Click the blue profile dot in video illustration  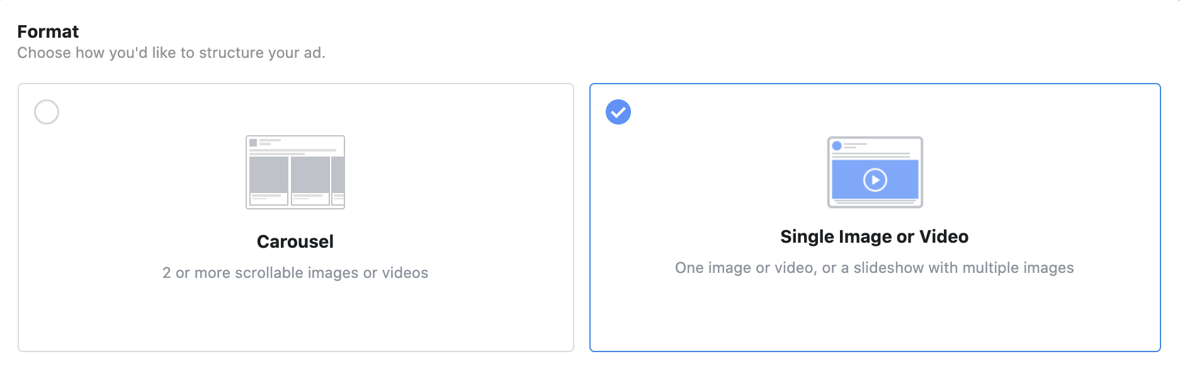tap(837, 146)
